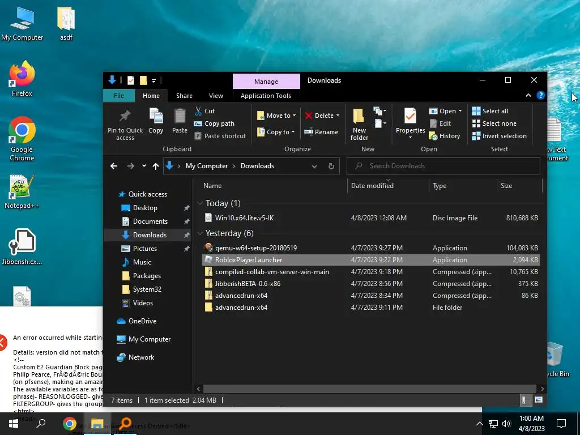Open the New item dropdown icon
This screenshot has width=580, height=435.
tap(379, 111)
